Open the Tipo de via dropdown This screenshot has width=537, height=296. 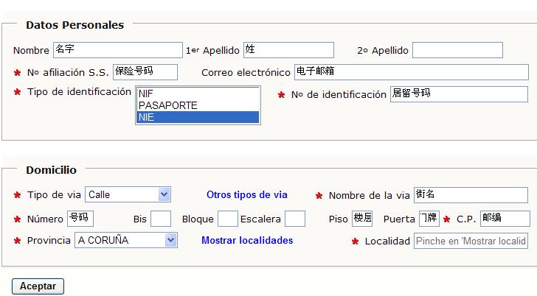[128, 195]
